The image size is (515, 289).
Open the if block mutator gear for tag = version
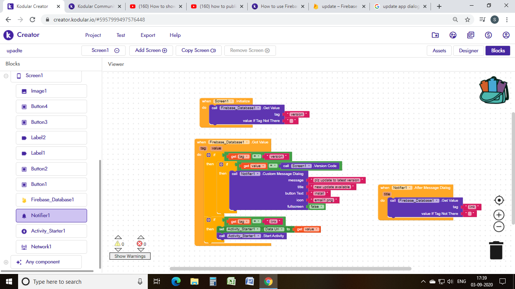208,155
